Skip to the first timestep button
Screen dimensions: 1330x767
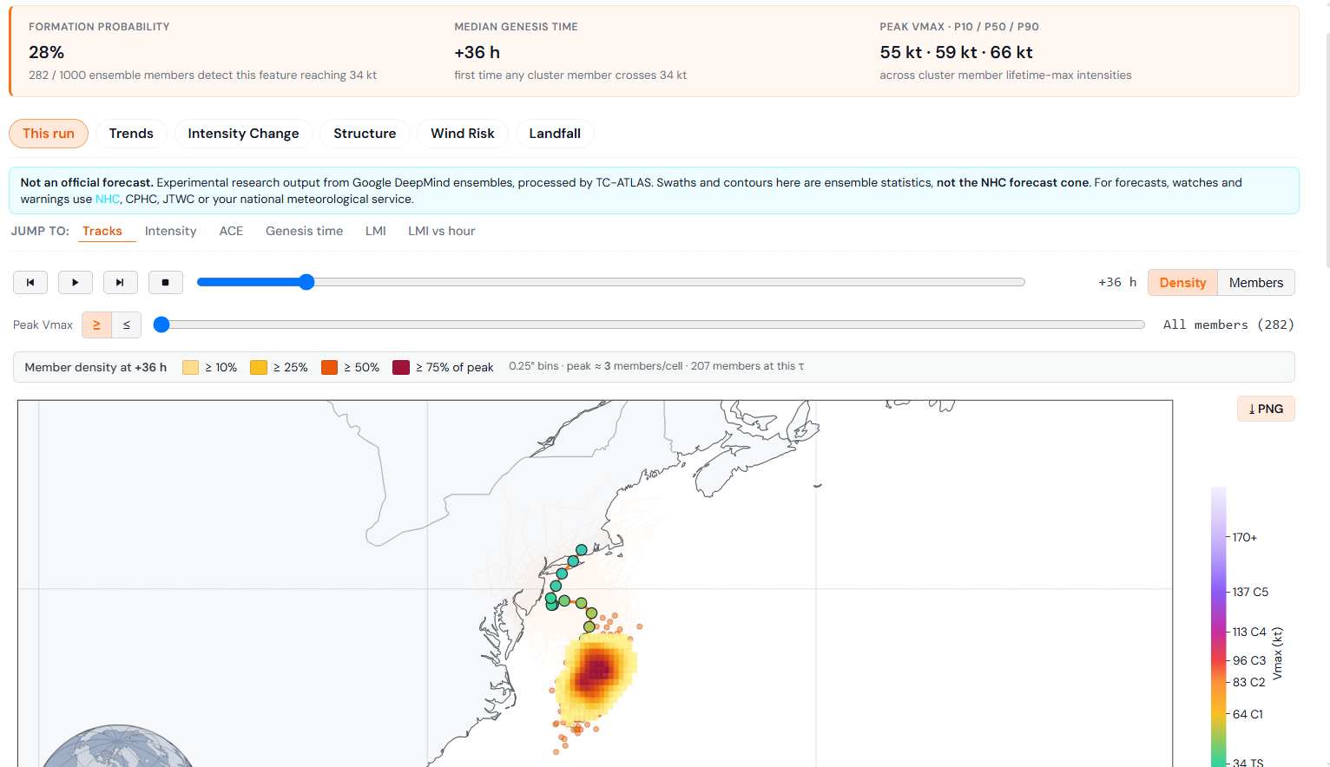tap(30, 282)
